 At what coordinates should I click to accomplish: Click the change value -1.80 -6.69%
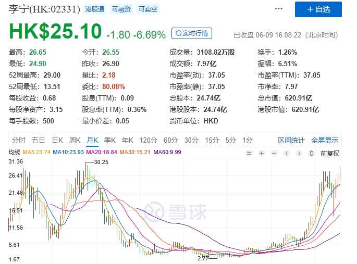[136, 35]
